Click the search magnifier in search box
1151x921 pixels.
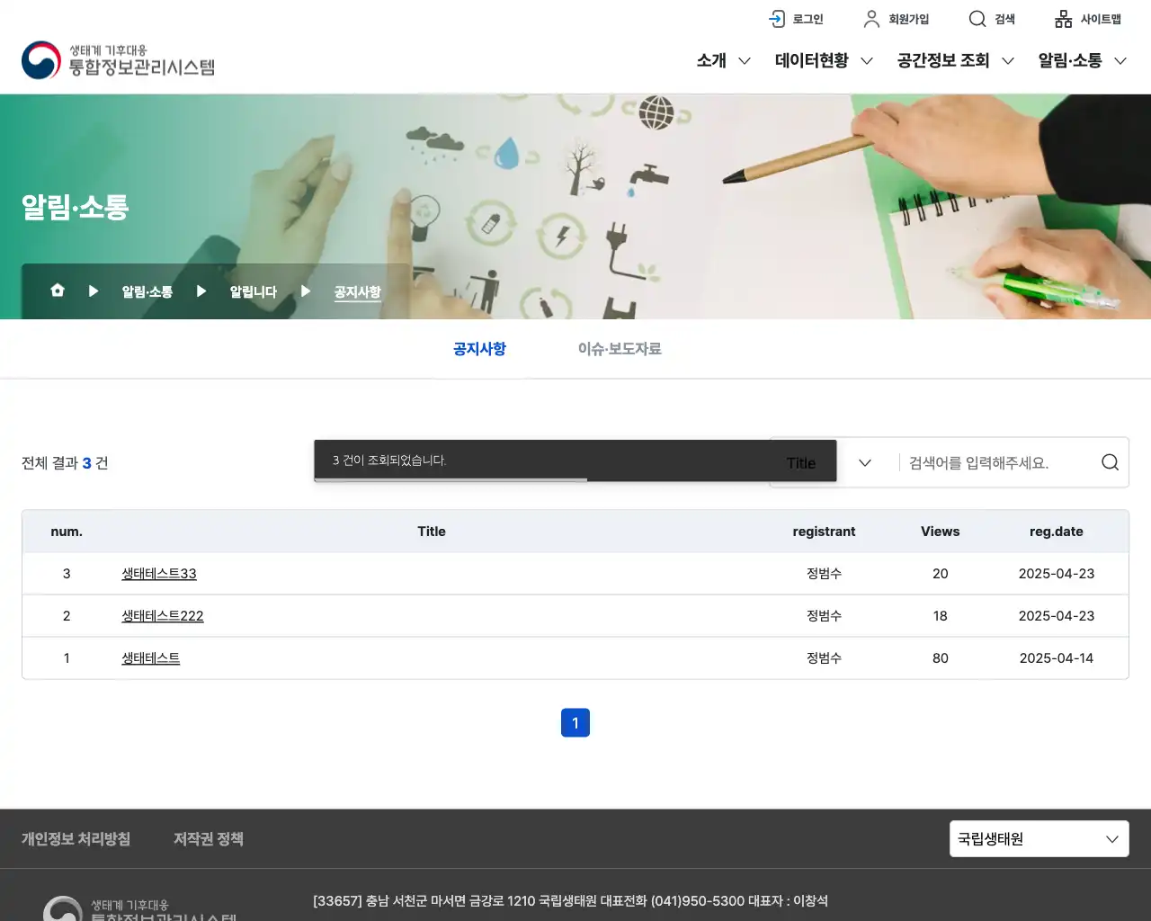[x=1111, y=462]
